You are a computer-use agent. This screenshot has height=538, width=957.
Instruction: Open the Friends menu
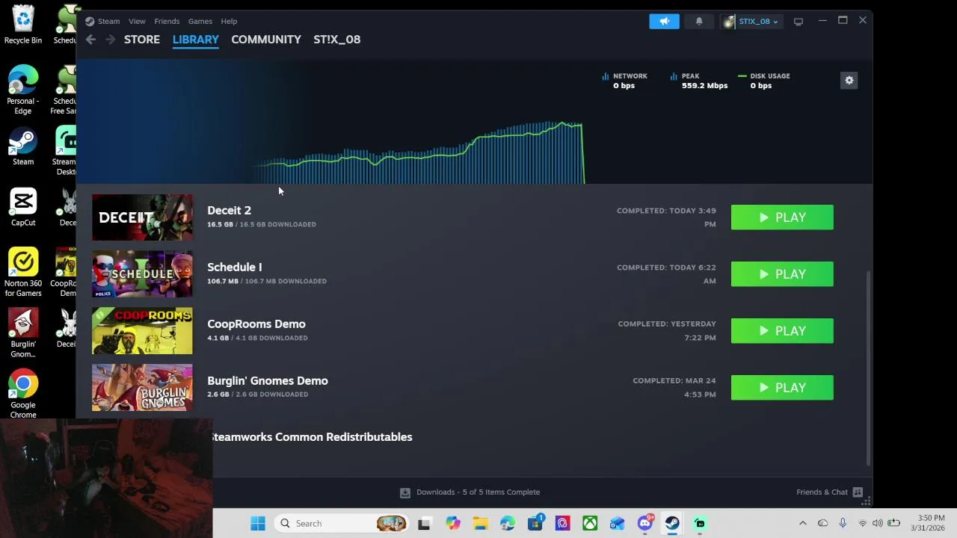click(x=167, y=21)
